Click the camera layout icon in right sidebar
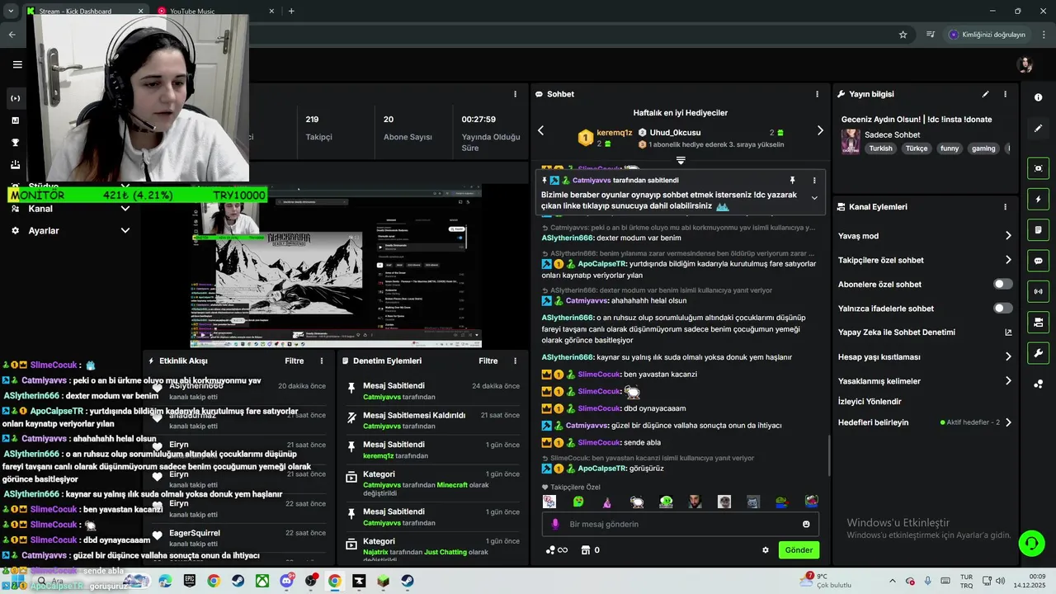 click(x=1038, y=322)
